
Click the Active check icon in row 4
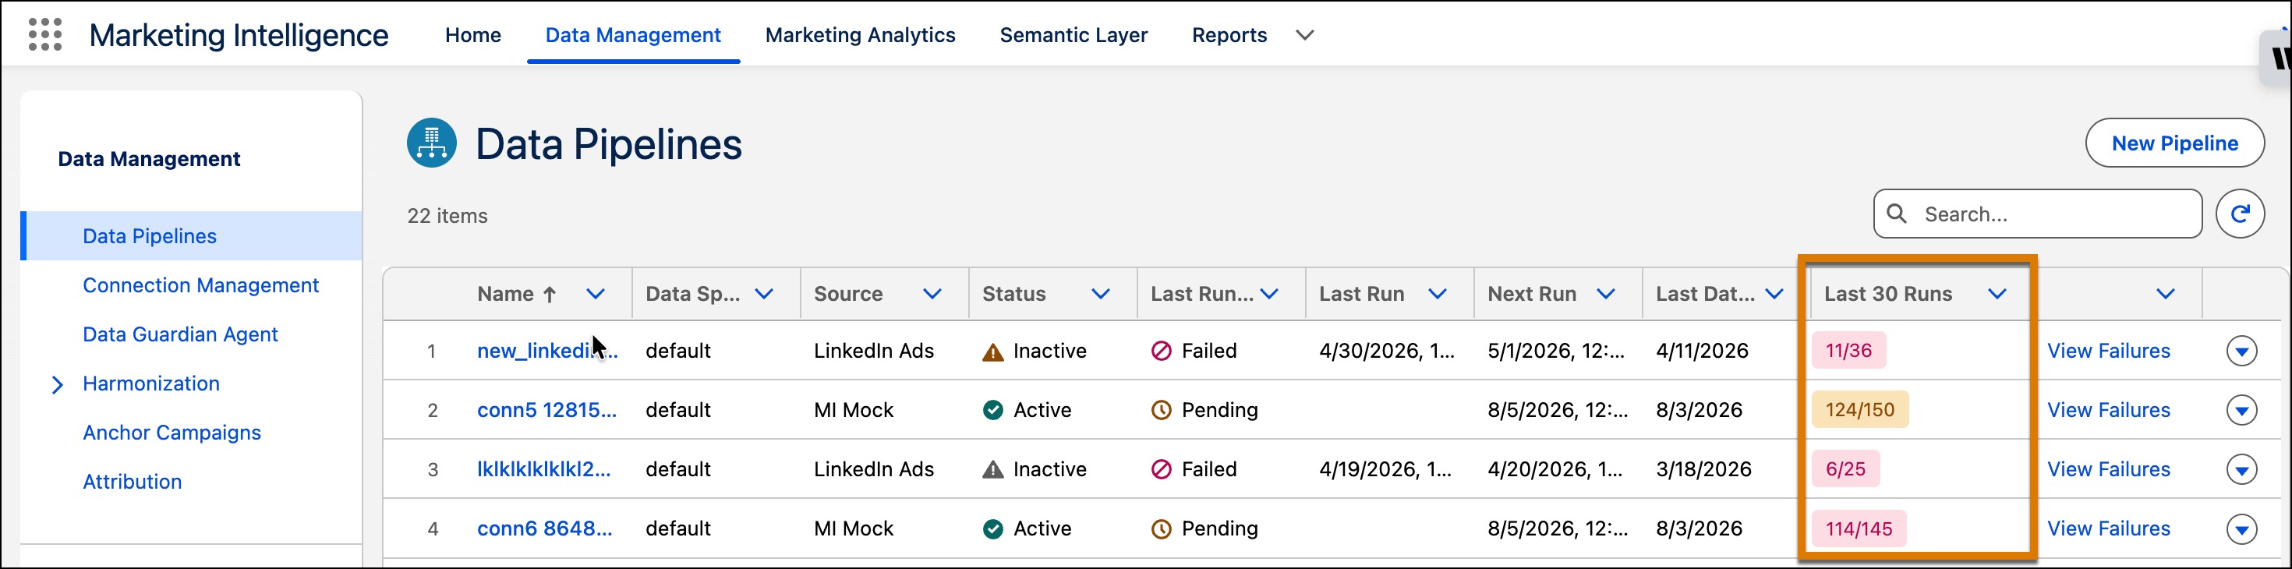tap(993, 529)
